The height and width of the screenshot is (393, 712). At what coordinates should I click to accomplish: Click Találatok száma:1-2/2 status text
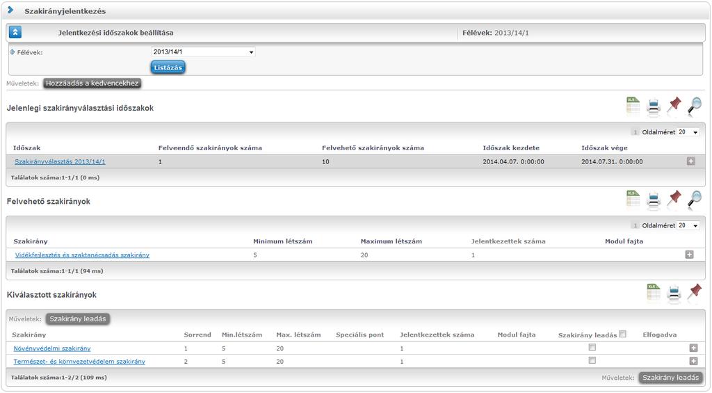59,378
